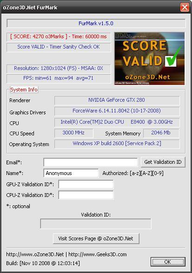Select the NVIDIA GeForce GTX 280 renderer field
The image size is (192, 273).
coord(117,100)
